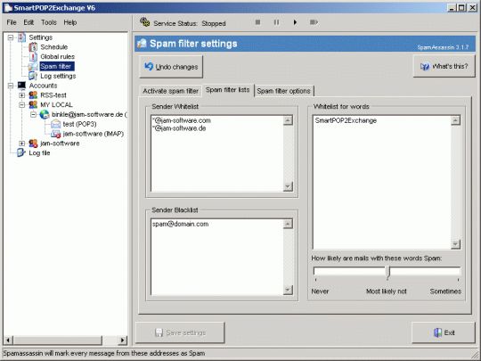Click the jam-software group icon
This screenshot has width=481, height=361.
tap(33, 144)
